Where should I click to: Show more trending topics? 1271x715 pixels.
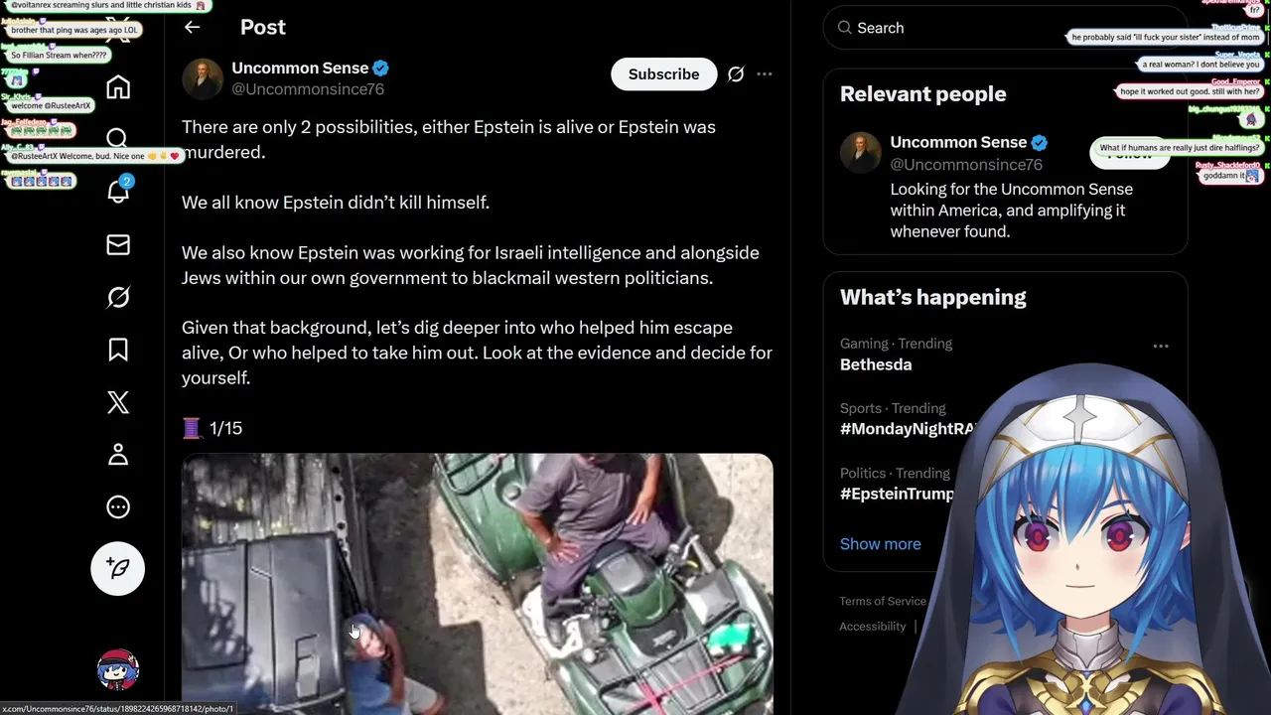coord(881,544)
